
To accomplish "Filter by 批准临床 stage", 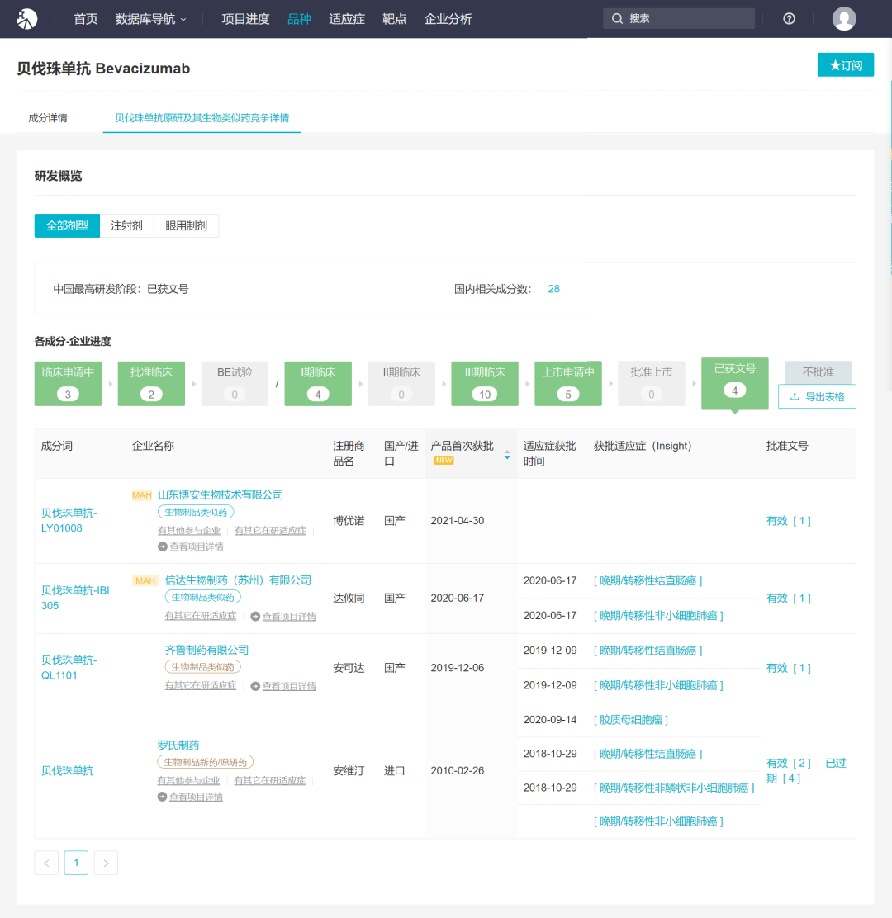I will 151,384.
